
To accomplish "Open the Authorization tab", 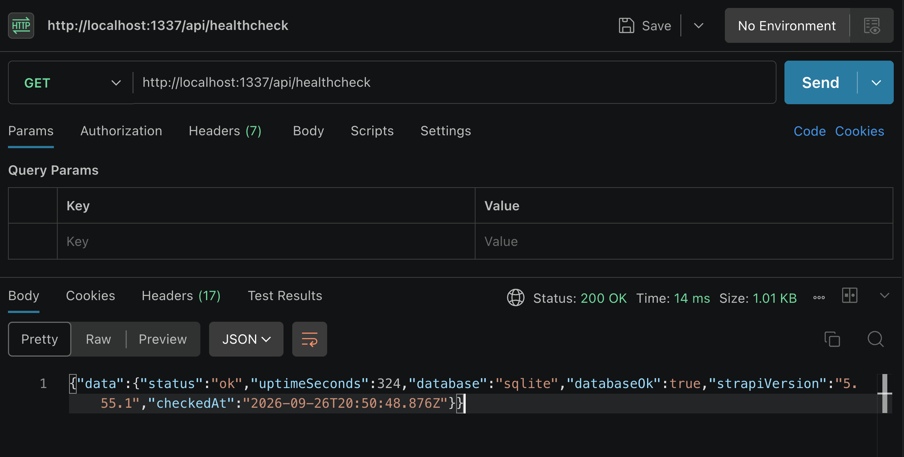I will 121,131.
